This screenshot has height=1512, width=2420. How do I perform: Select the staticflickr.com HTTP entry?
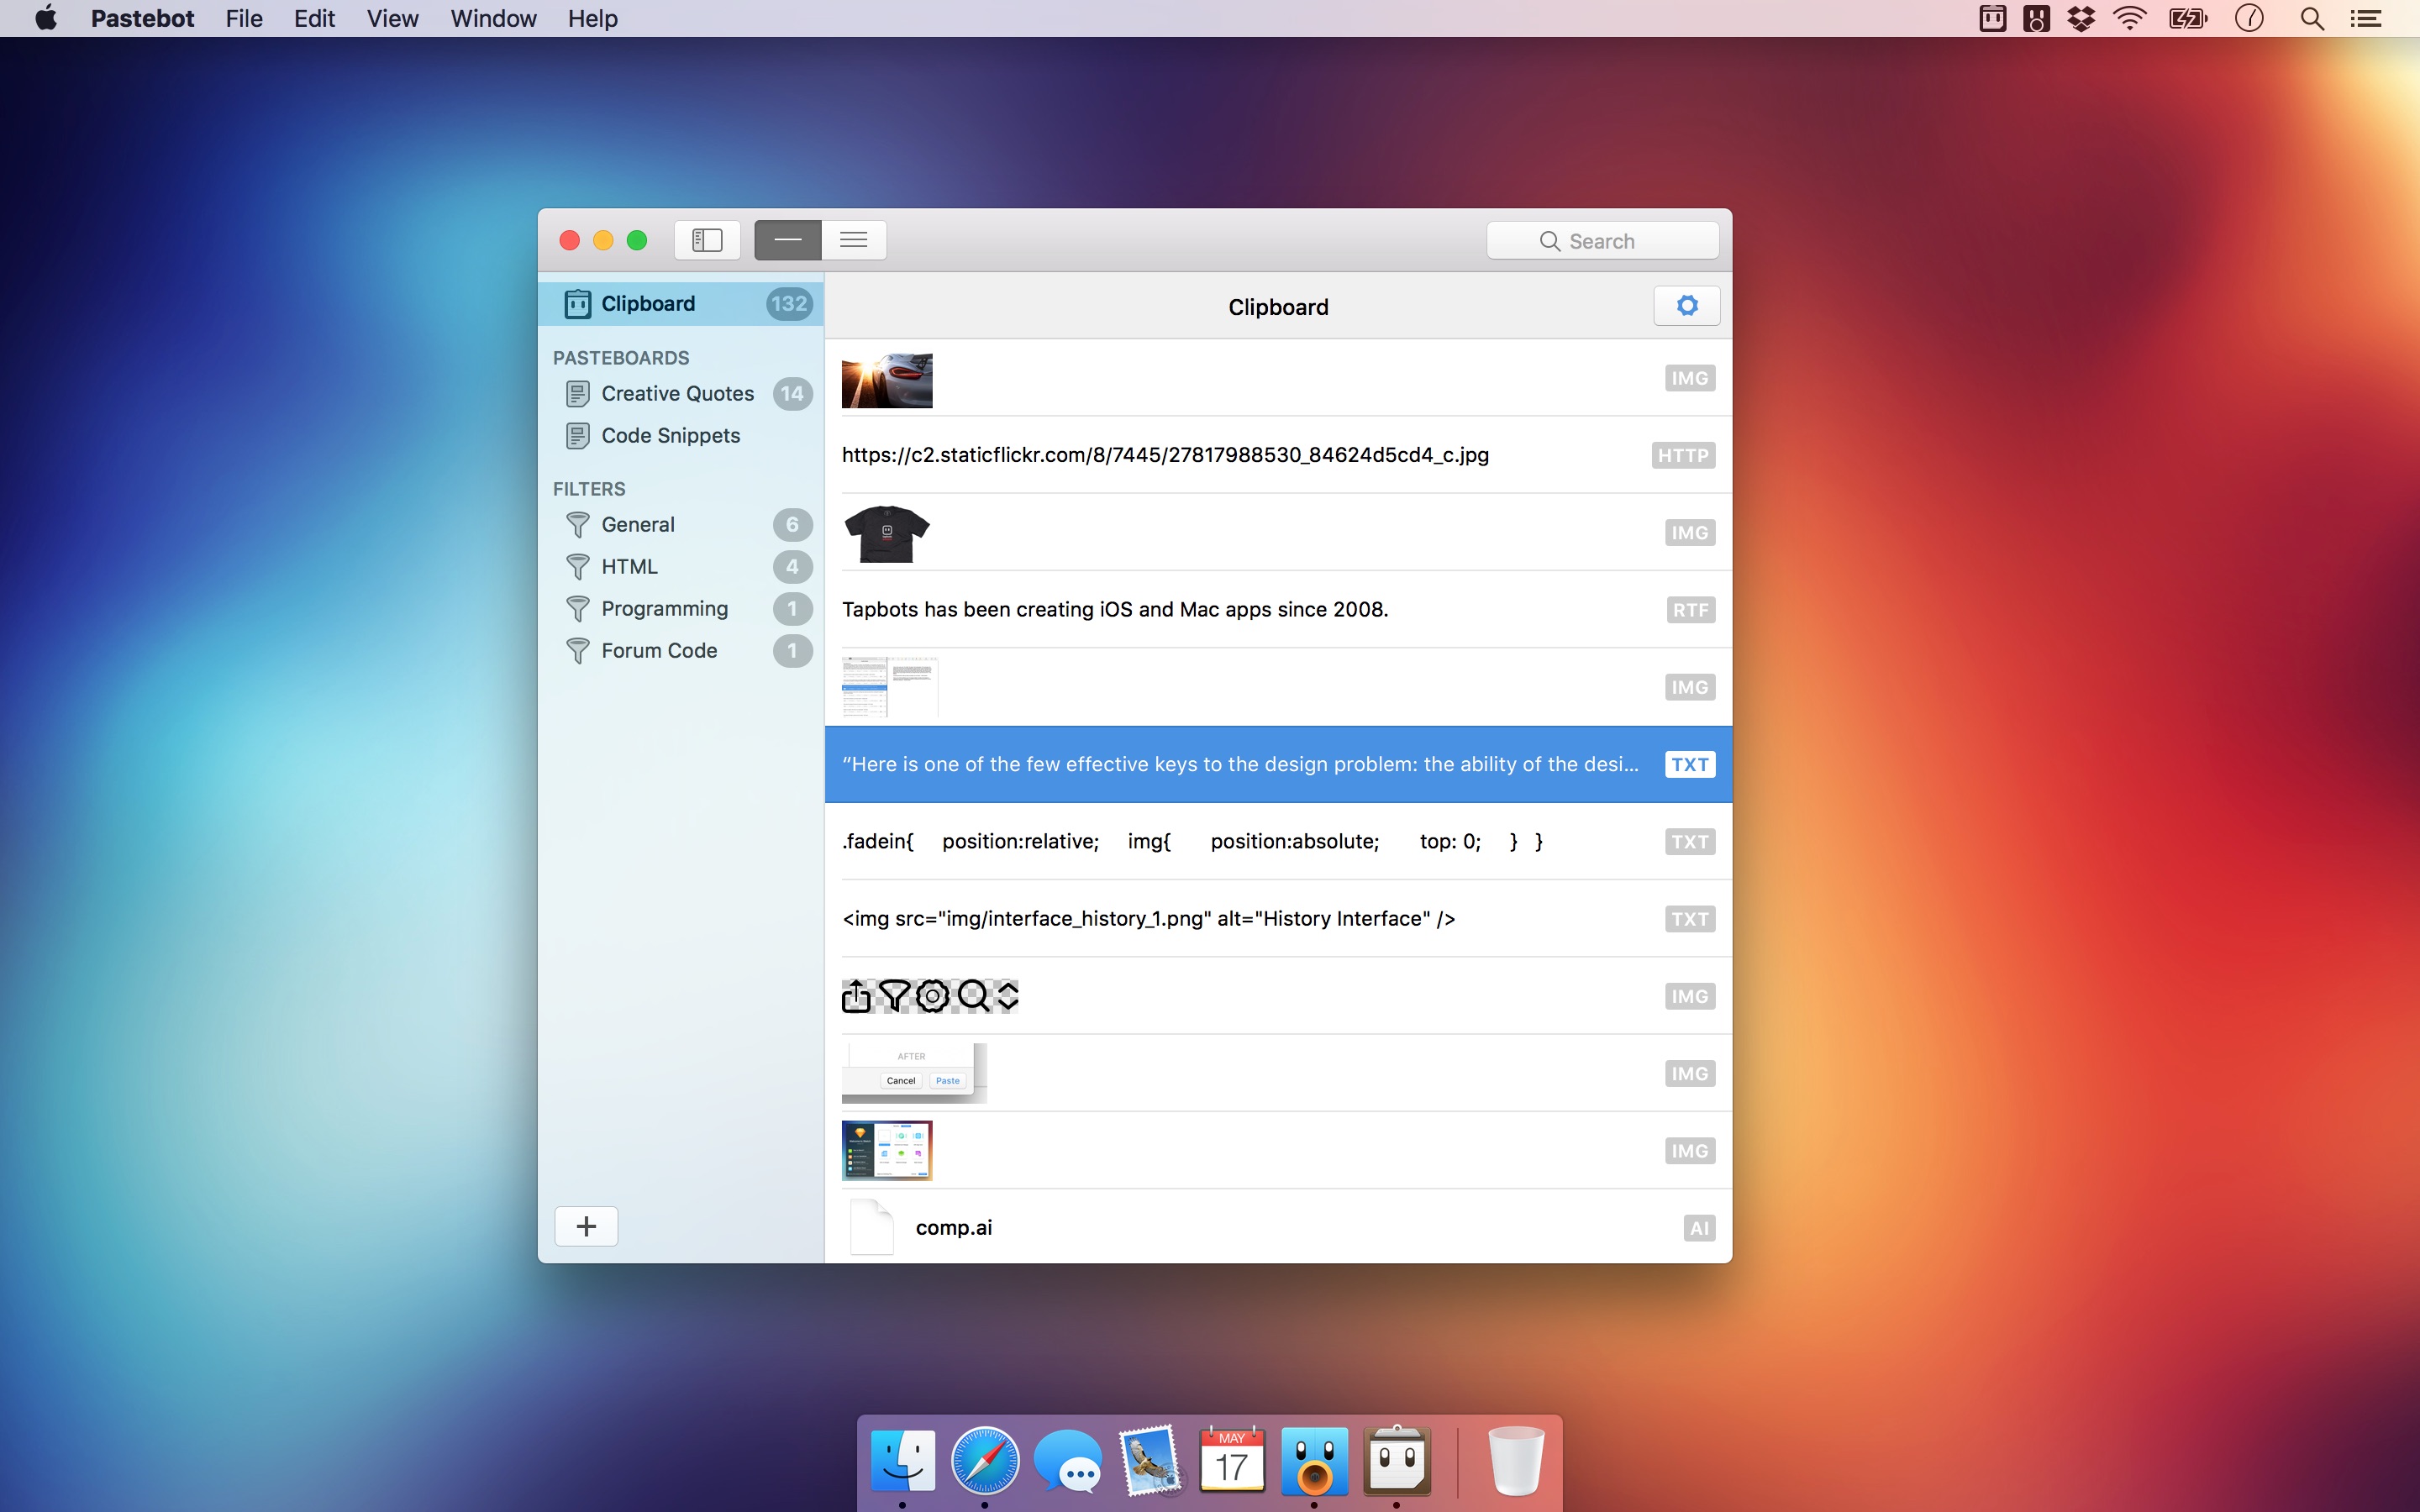[1164, 455]
